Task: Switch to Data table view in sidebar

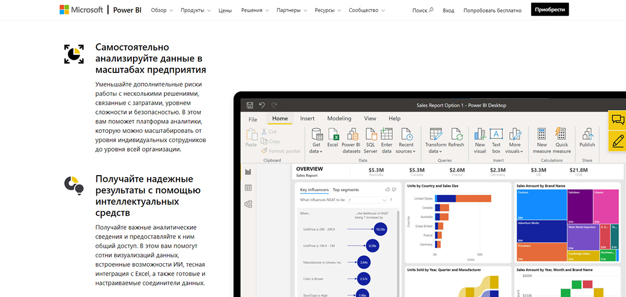Action: click(248, 188)
